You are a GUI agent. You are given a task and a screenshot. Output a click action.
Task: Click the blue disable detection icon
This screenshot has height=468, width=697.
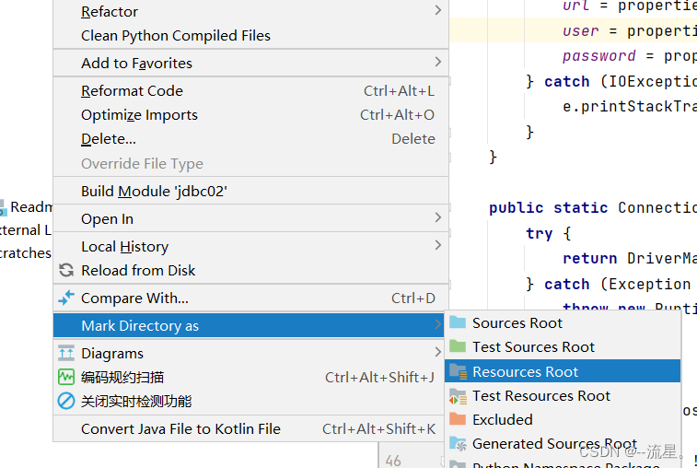pos(65,402)
